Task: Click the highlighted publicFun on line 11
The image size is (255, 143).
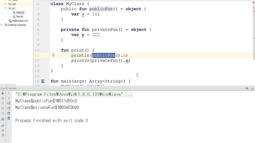Action: pyautogui.click(x=104, y=55)
